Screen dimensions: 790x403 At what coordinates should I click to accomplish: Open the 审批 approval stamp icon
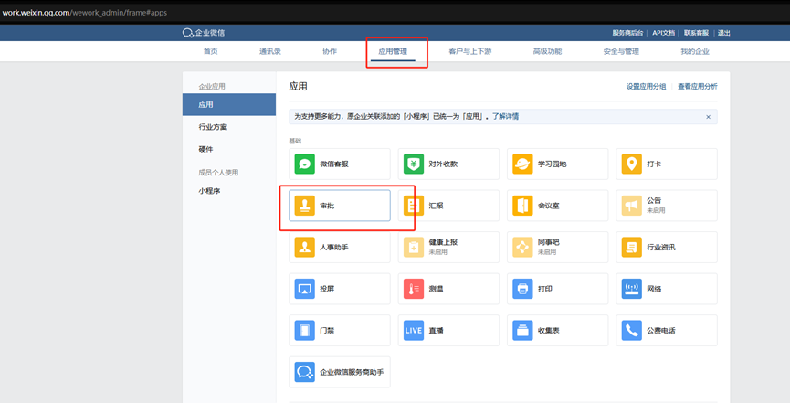[x=305, y=206]
